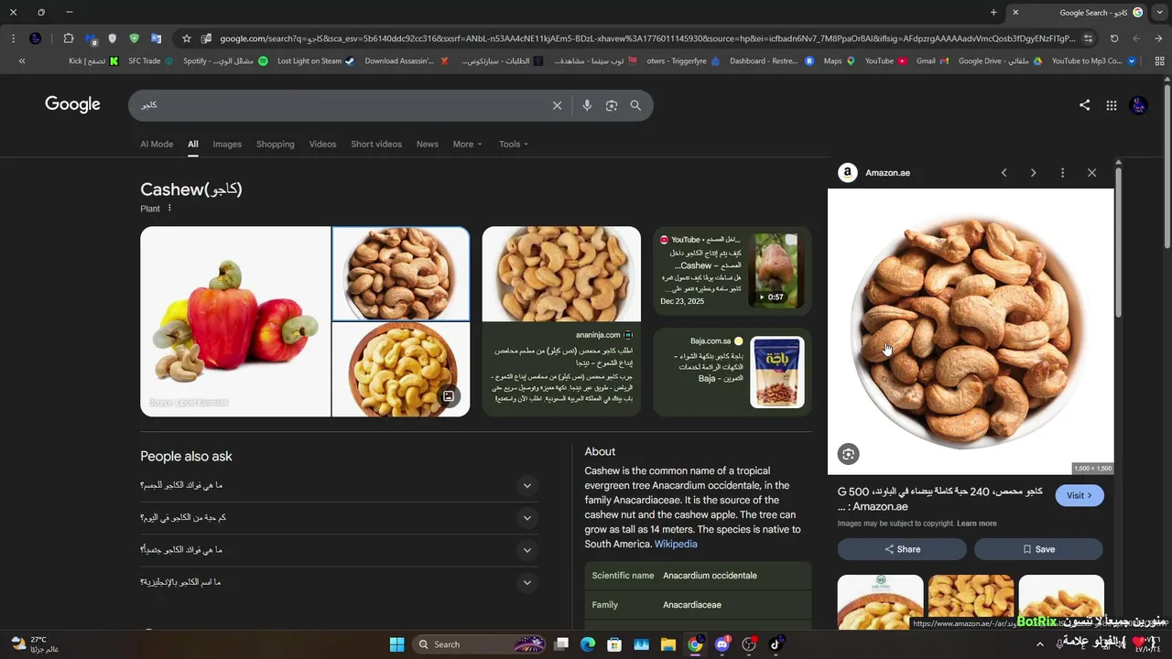Switch to Shopping tab
Screen dimensions: 1172x659
coord(276,144)
